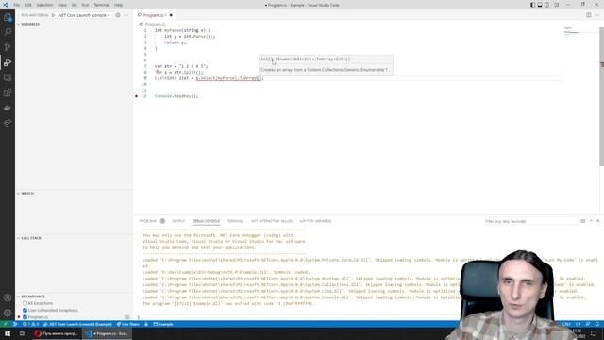604x340 pixels.
Task: Open the .NET Interactive Values tab
Action: tap(272, 221)
